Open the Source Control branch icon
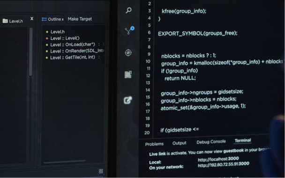 130,30
